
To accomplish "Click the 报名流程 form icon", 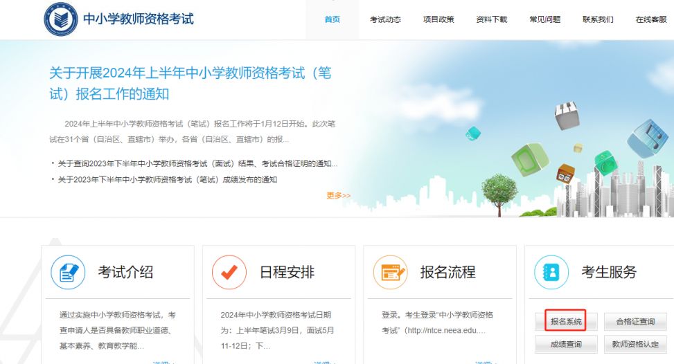I will pos(390,272).
